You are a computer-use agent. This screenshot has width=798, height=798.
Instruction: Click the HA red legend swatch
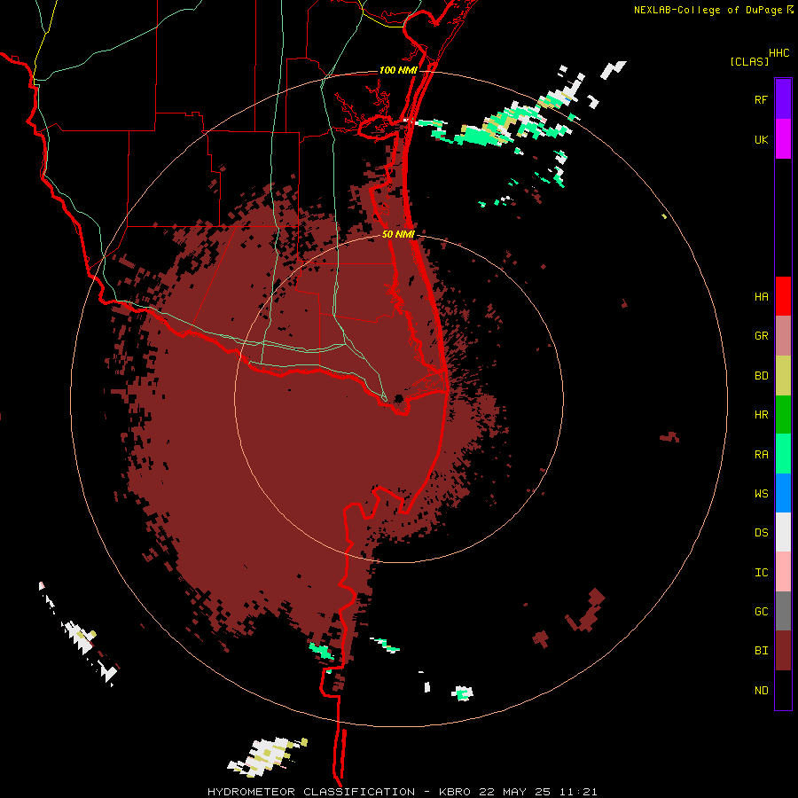[x=783, y=296]
